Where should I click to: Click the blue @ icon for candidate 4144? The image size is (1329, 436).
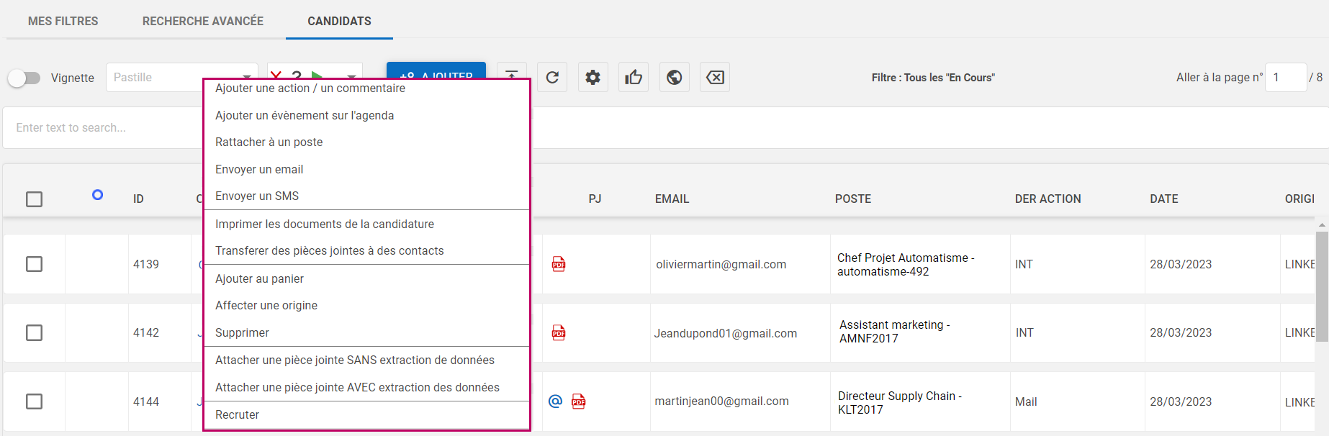click(555, 401)
